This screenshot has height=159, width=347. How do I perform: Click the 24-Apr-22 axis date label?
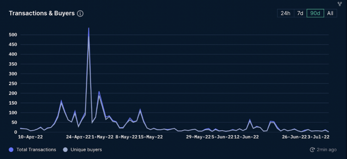(78, 137)
